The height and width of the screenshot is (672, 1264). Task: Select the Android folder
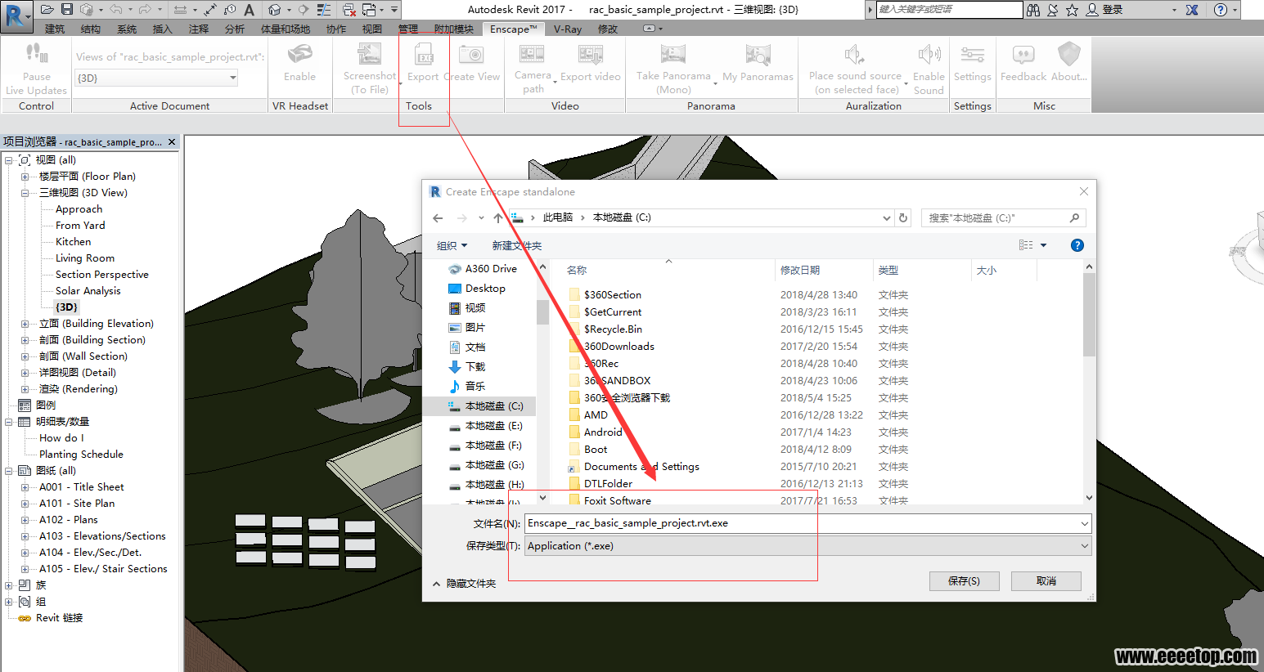coord(596,432)
